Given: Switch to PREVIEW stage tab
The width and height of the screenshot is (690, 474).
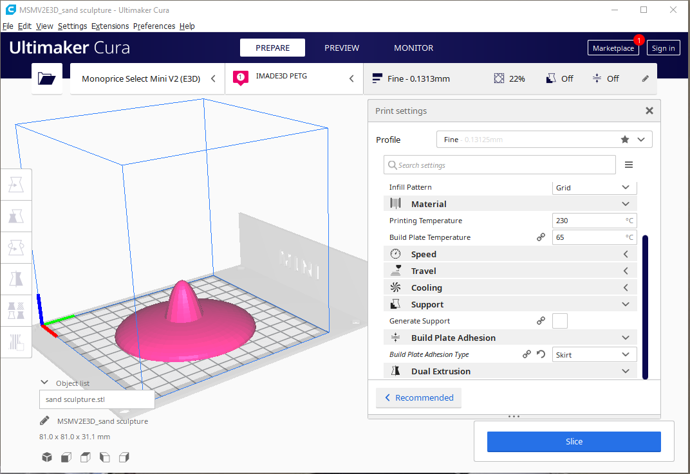Looking at the screenshot, I should pos(342,48).
